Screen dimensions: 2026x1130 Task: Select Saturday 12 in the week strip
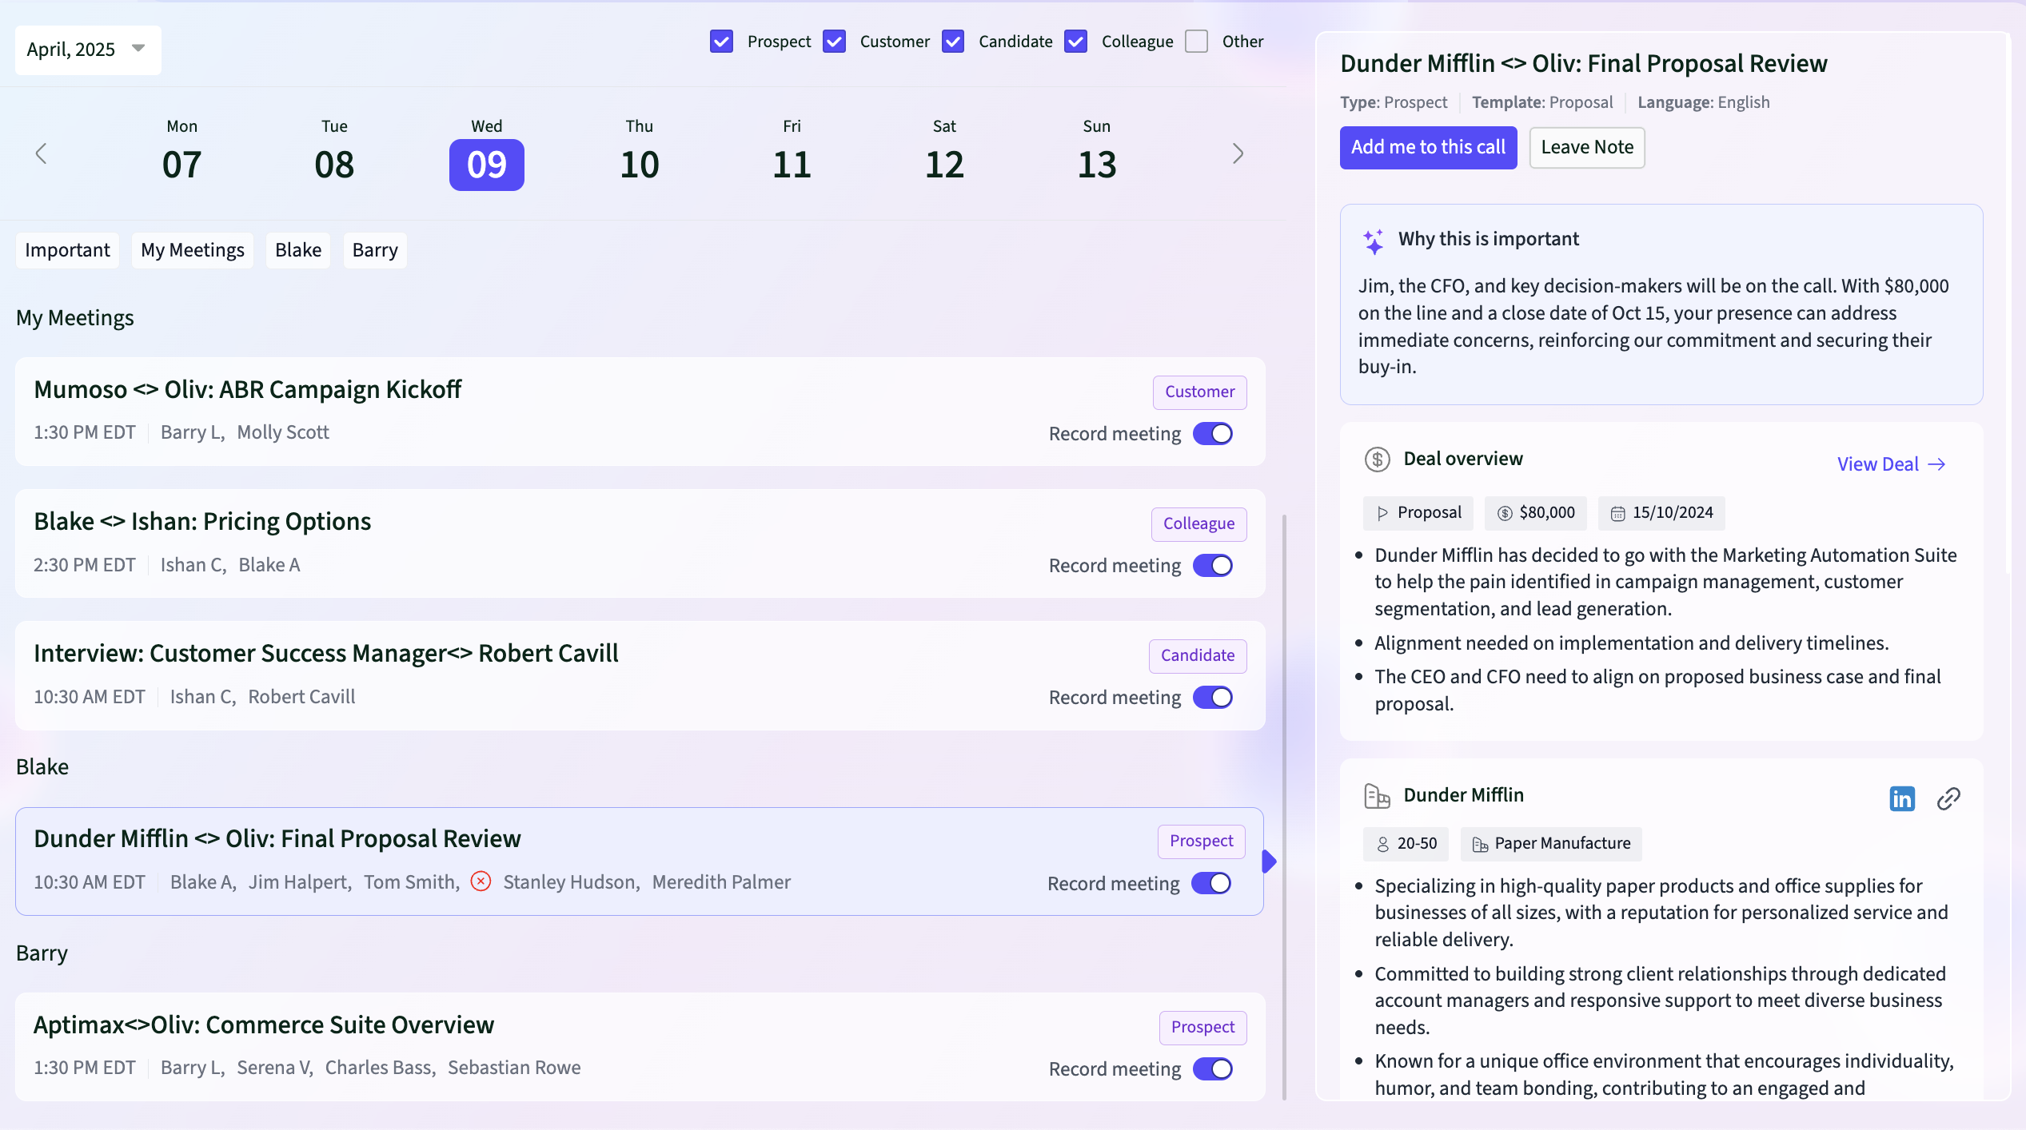pos(944,153)
